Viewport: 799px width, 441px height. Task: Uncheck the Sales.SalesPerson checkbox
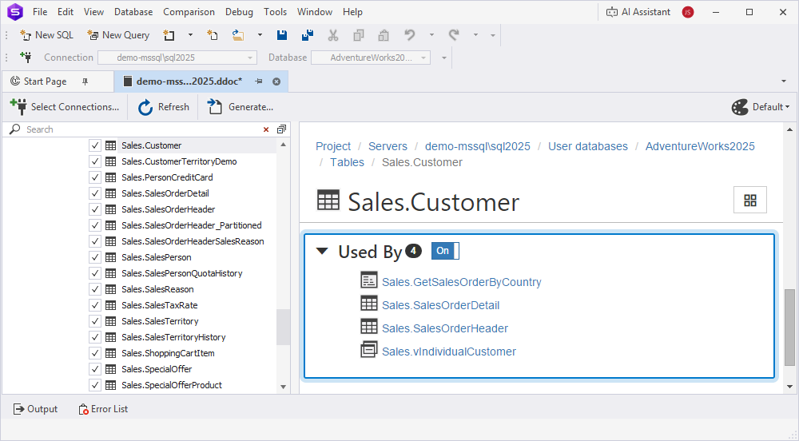(95, 257)
